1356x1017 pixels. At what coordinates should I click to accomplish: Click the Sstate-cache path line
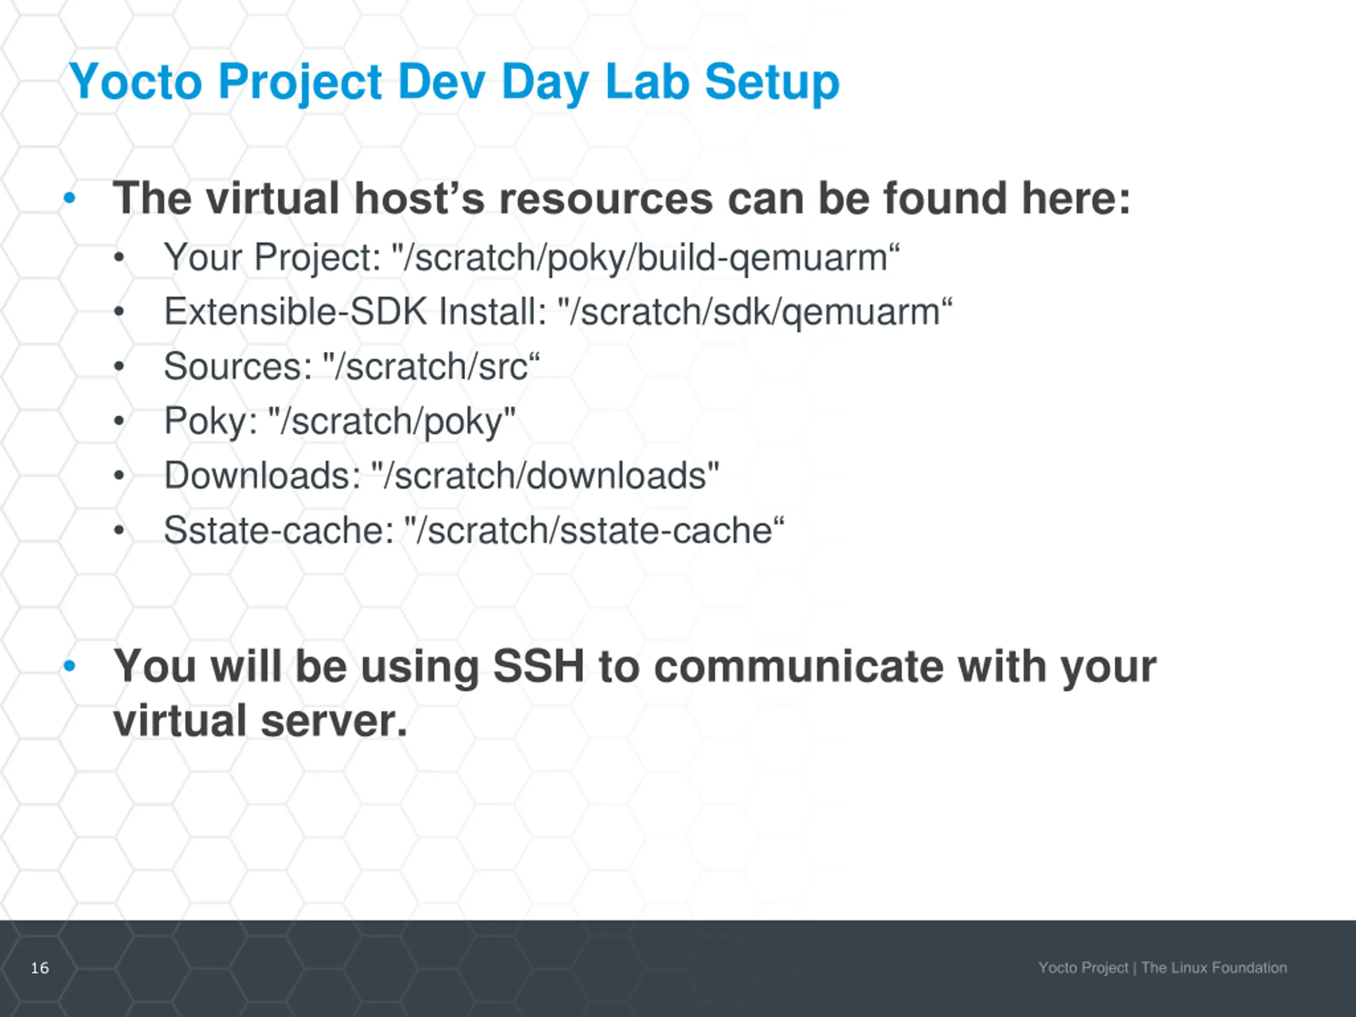pyautogui.click(x=473, y=530)
